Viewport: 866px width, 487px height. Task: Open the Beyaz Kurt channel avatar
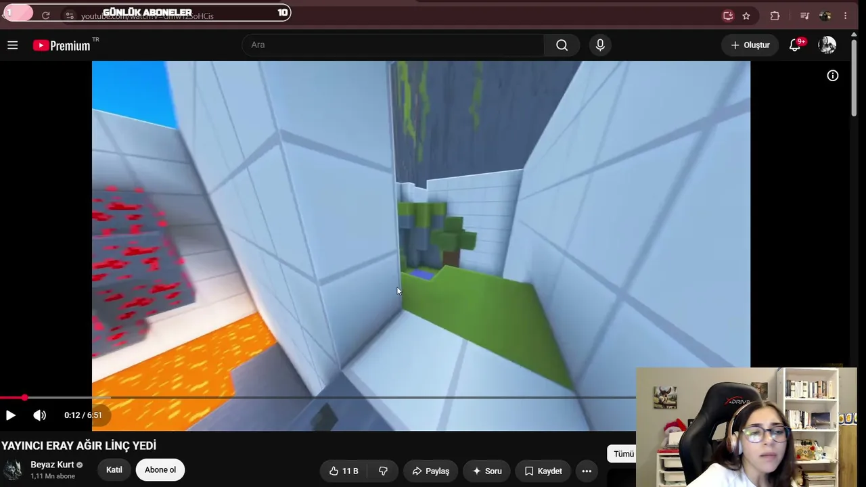tap(13, 470)
